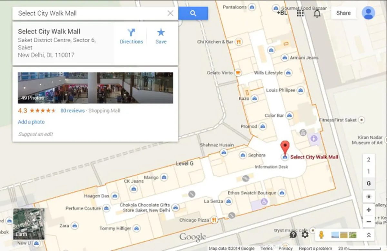
Task: Open the 49 Photos thumbnail
Action: (95, 88)
